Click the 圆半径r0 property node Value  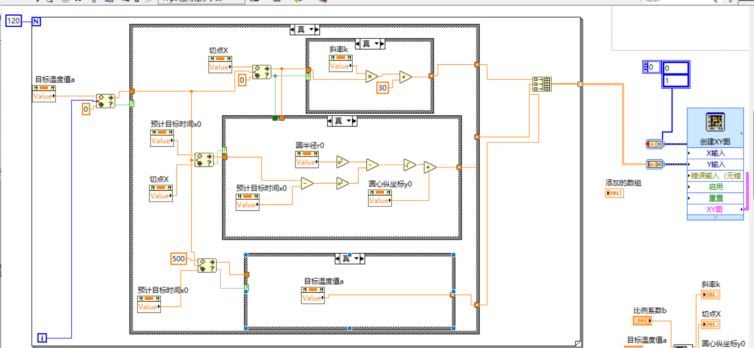pos(307,163)
